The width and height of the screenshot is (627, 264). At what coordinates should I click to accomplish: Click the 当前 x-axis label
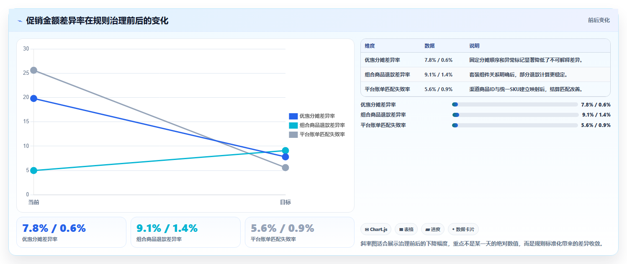coord(33,202)
